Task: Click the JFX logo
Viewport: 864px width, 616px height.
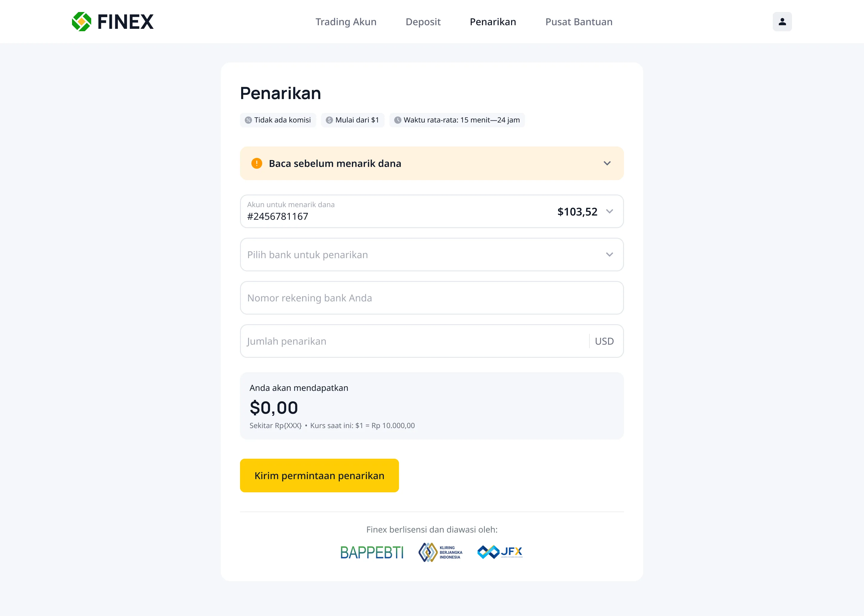Action: tap(500, 552)
